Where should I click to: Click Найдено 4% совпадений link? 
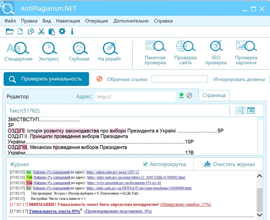[x=52, y=183]
